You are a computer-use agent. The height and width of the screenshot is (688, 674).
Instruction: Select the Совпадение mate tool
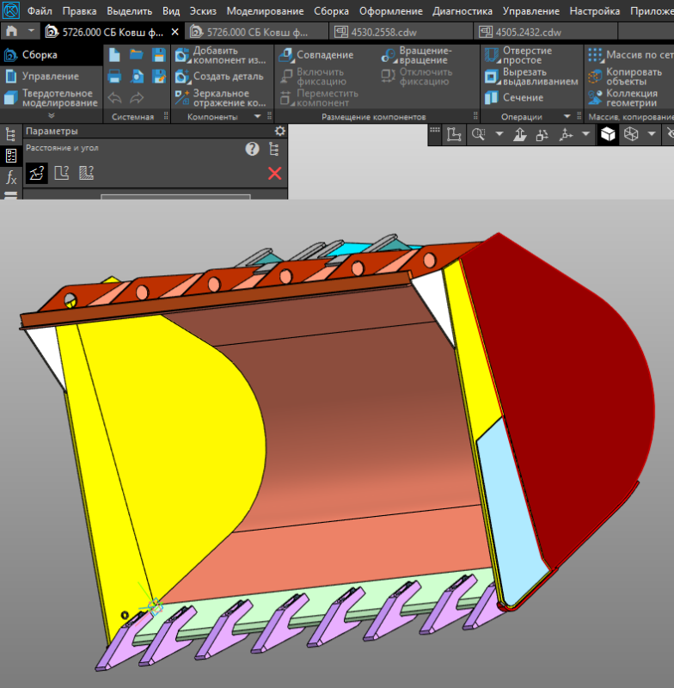[x=316, y=55]
